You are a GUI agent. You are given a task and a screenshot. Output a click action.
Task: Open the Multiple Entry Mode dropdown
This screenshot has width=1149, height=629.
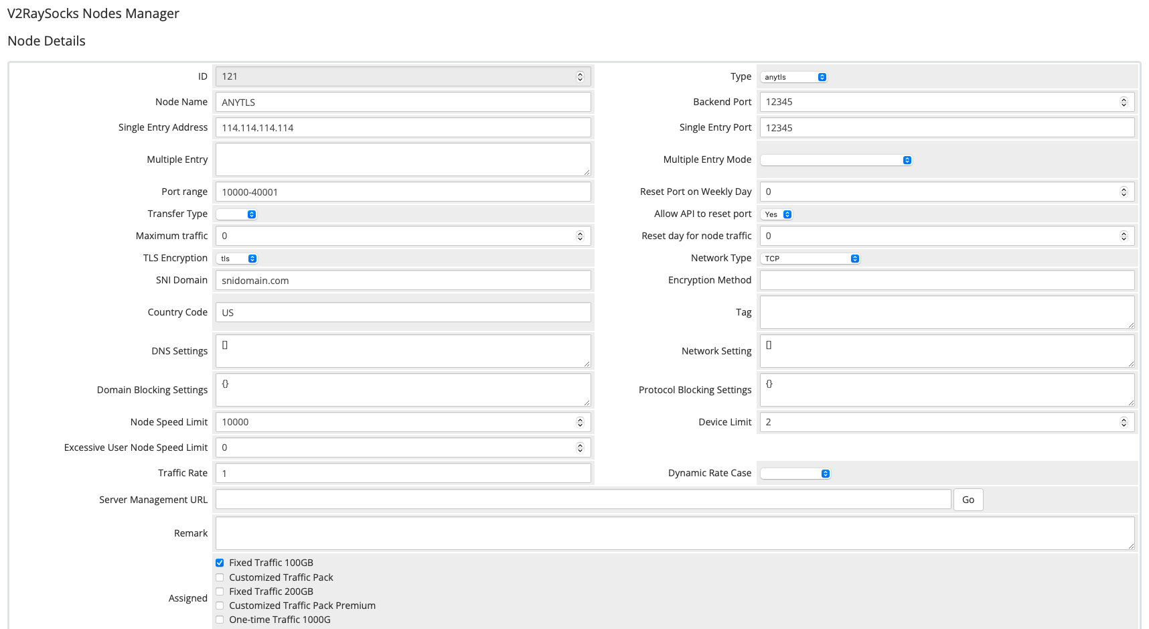coord(836,160)
